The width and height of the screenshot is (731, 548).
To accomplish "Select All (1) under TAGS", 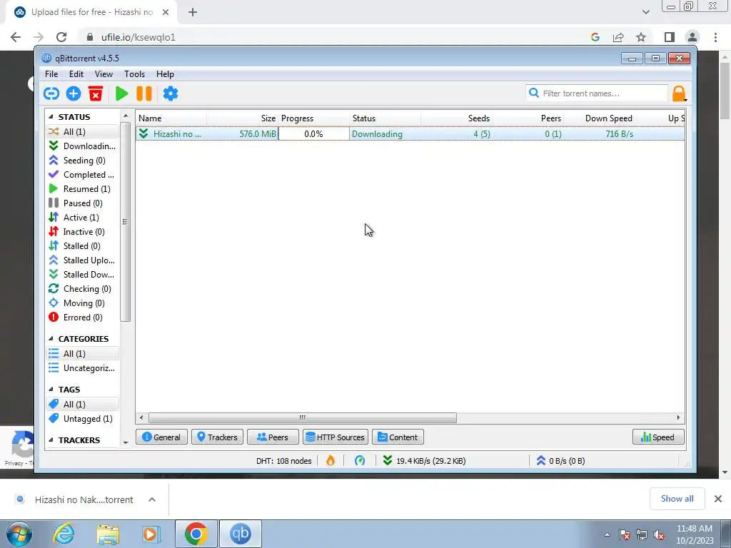I will pos(83,405).
